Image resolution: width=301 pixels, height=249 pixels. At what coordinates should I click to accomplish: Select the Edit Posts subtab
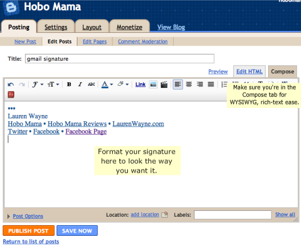pyautogui.click(x=59, y=41)
